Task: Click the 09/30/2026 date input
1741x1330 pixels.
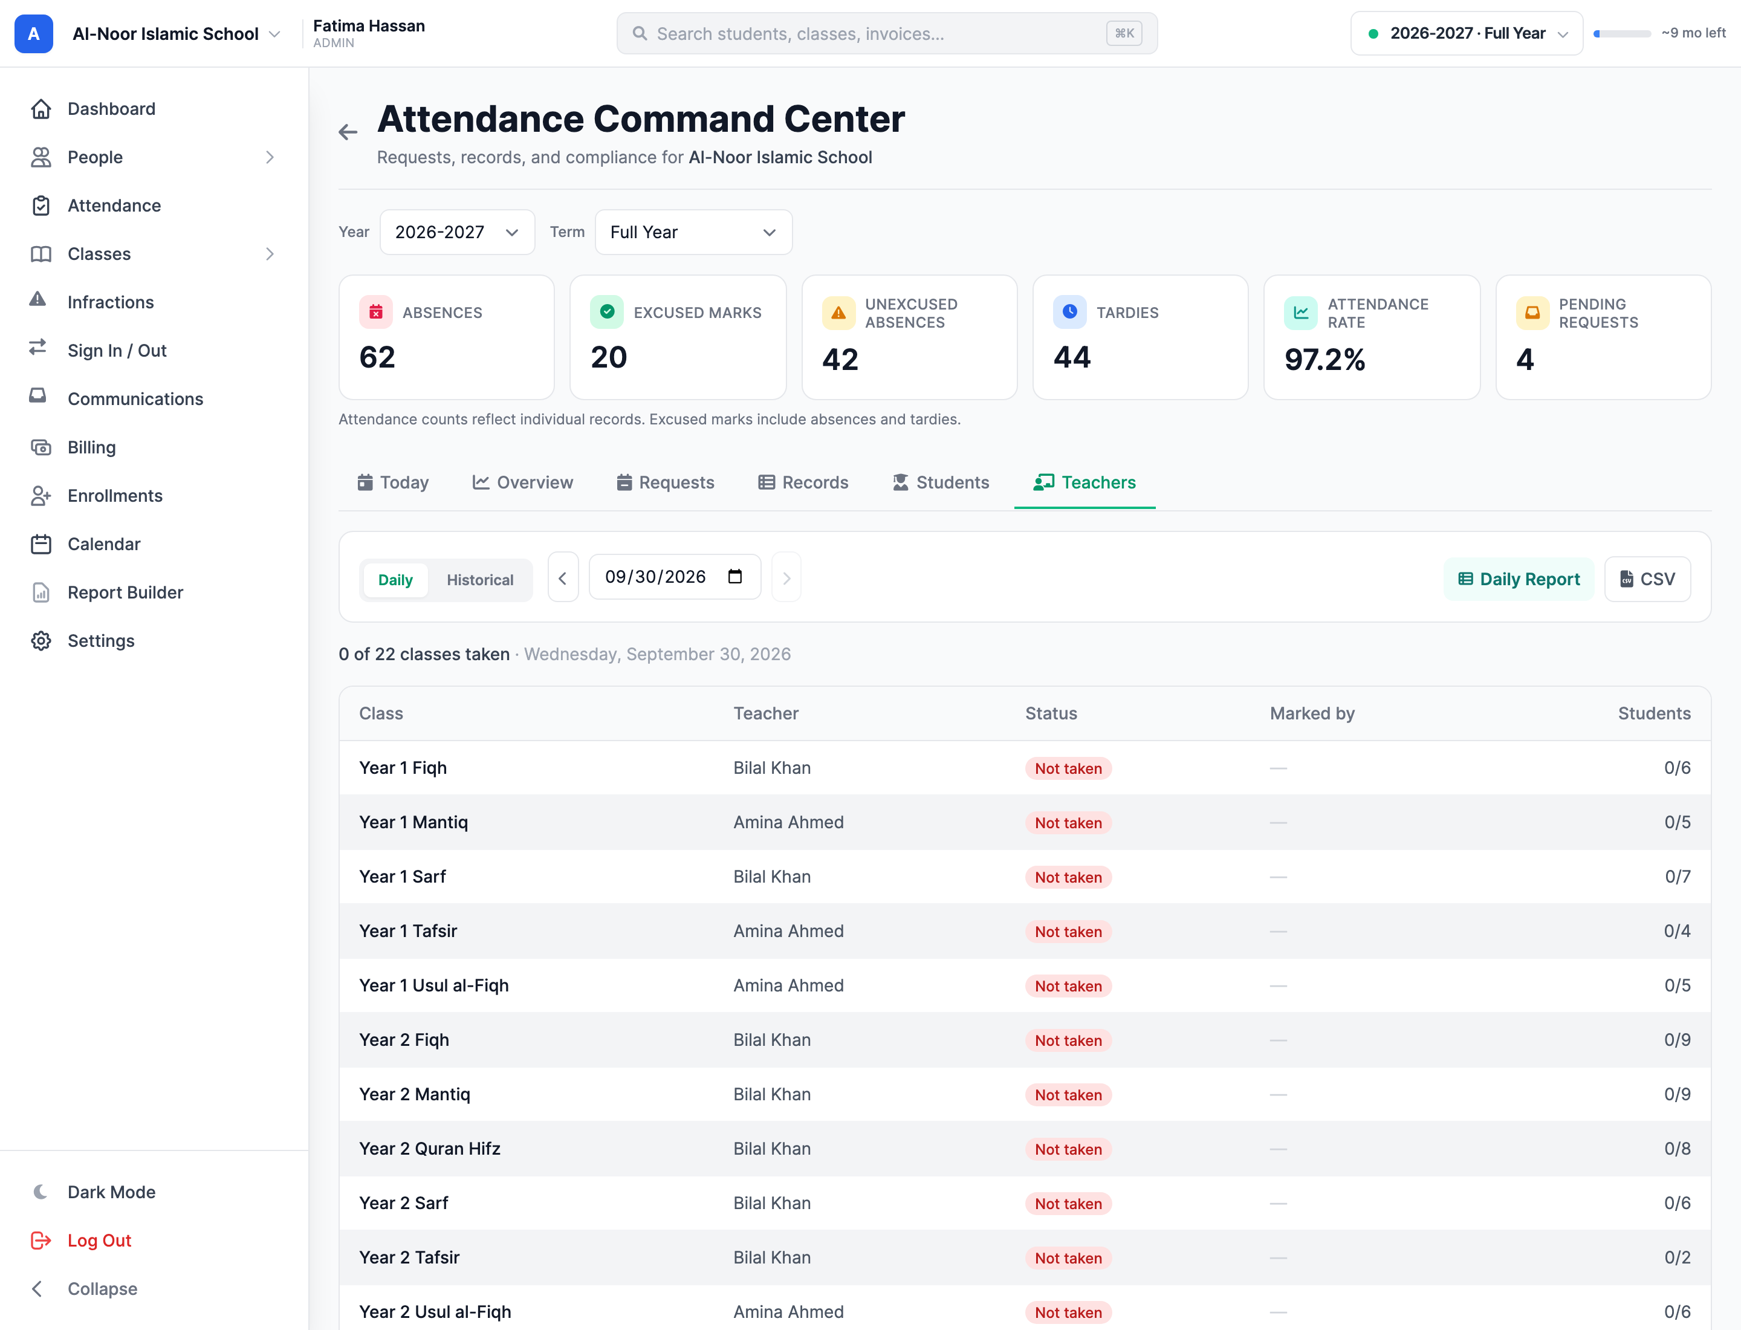Action: tap(675, 576)
